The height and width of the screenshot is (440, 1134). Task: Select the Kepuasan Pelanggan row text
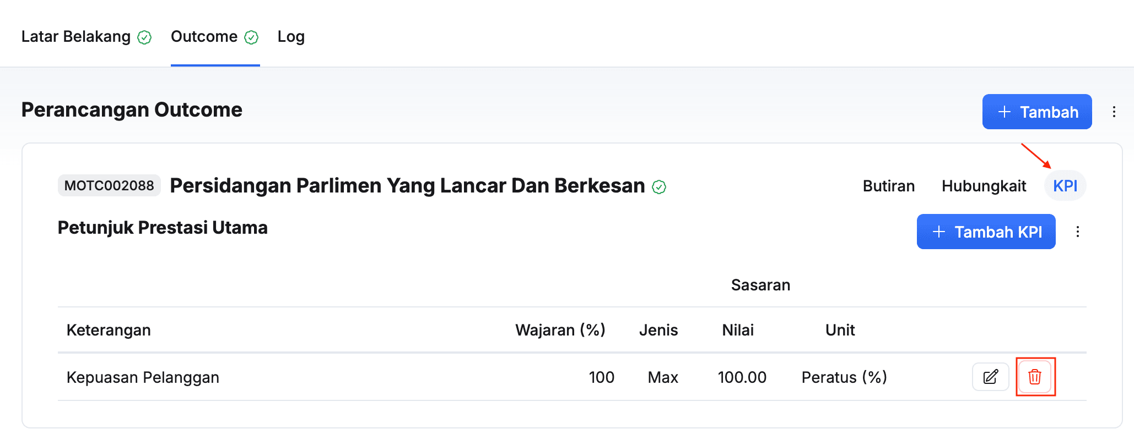(x=143, y=377)
